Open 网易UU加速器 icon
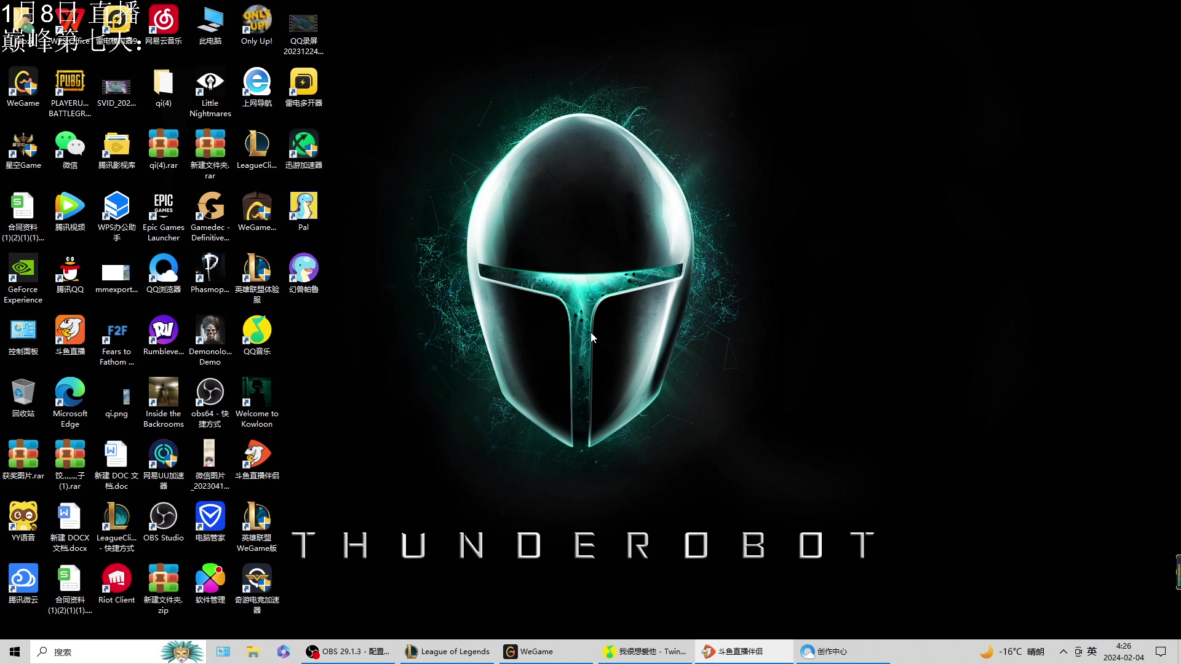Image resolution: width=1181 pixels, height=664 pixels. (164, 465)
